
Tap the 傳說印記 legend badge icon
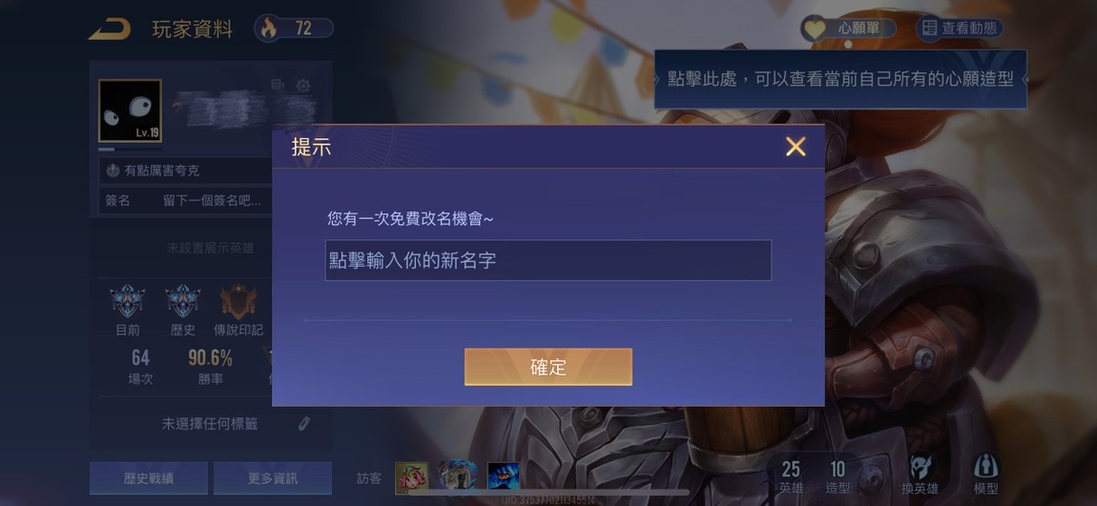pos(238,302)
